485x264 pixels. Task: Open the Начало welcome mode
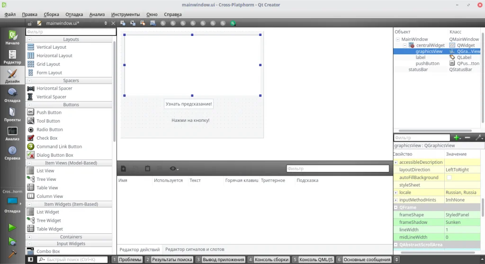(12, 38)
